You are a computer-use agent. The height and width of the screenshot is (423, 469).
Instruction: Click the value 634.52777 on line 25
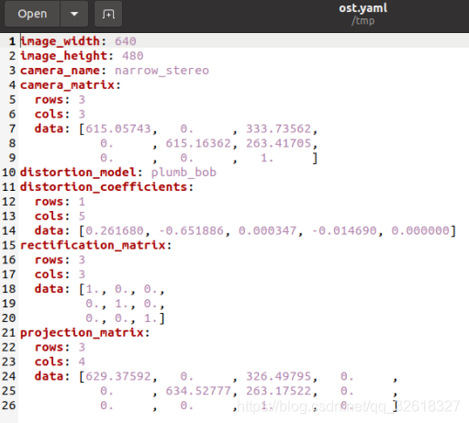198,391
